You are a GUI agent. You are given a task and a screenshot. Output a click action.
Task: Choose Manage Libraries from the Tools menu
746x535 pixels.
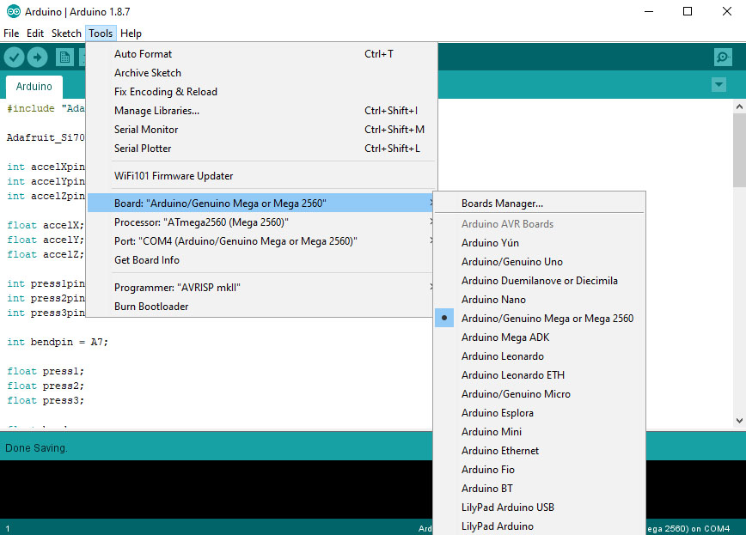156,111
